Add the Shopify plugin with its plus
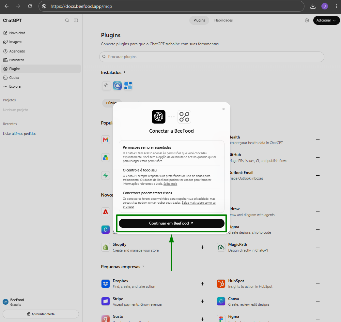This screenshot has width=341, height=322. [202, 247]
